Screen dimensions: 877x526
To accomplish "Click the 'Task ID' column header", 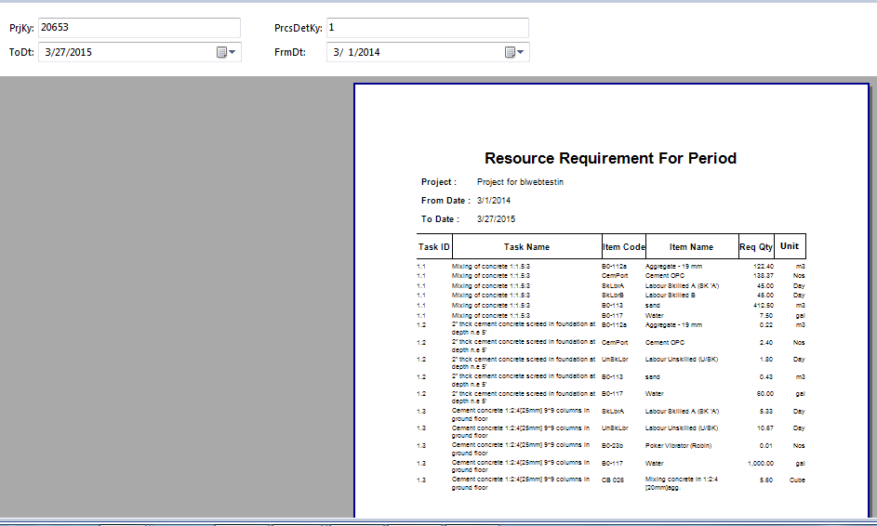I will tap(434, 246).
